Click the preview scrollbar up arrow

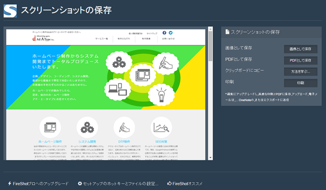click(210, 29)
